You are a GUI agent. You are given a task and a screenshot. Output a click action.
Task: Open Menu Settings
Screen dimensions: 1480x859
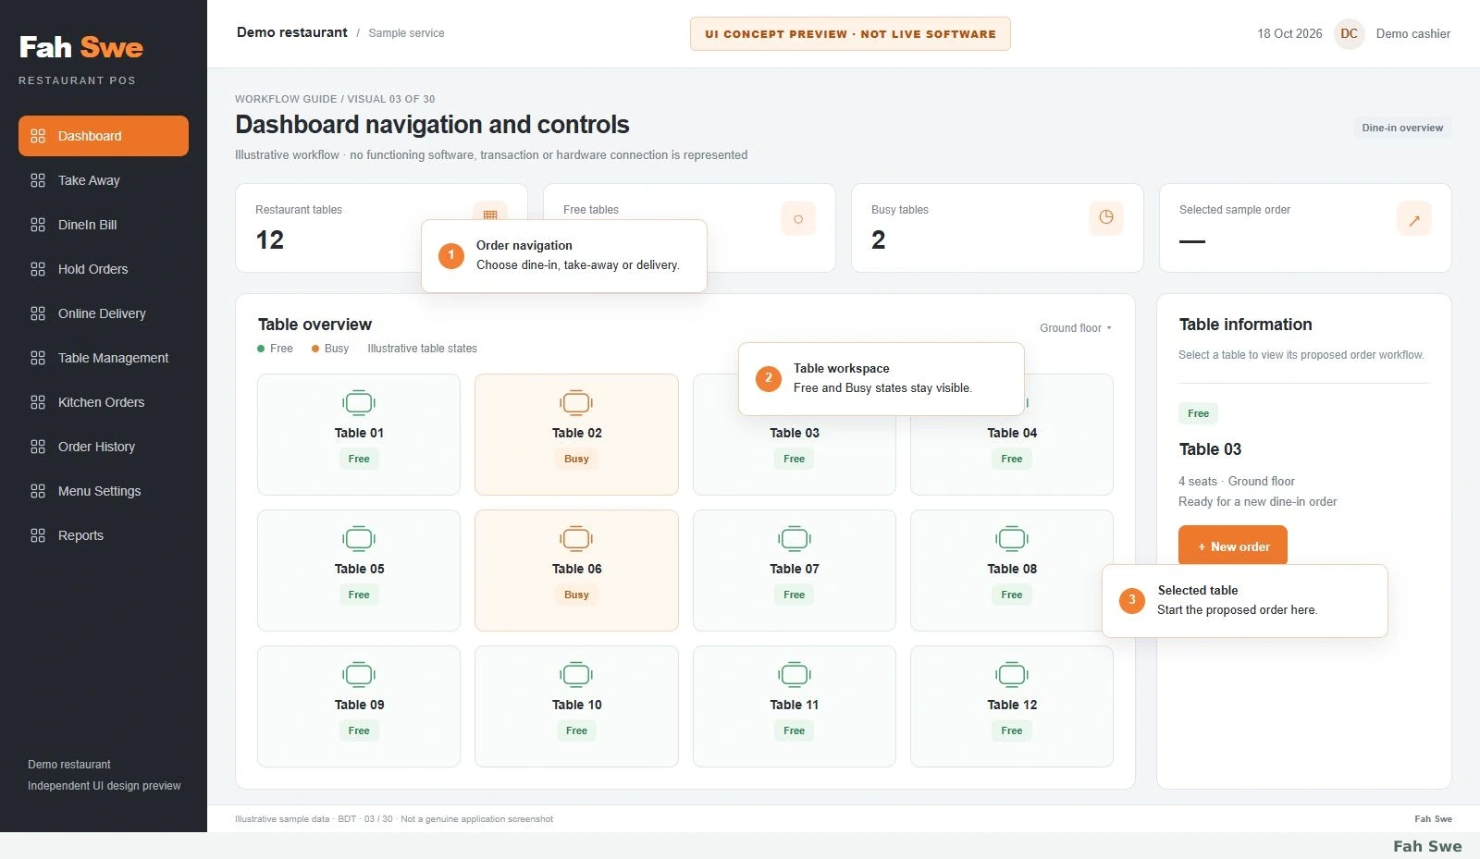104,491
